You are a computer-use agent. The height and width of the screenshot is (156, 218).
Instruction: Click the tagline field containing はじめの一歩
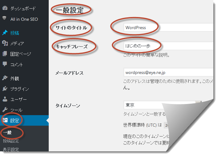168,46
